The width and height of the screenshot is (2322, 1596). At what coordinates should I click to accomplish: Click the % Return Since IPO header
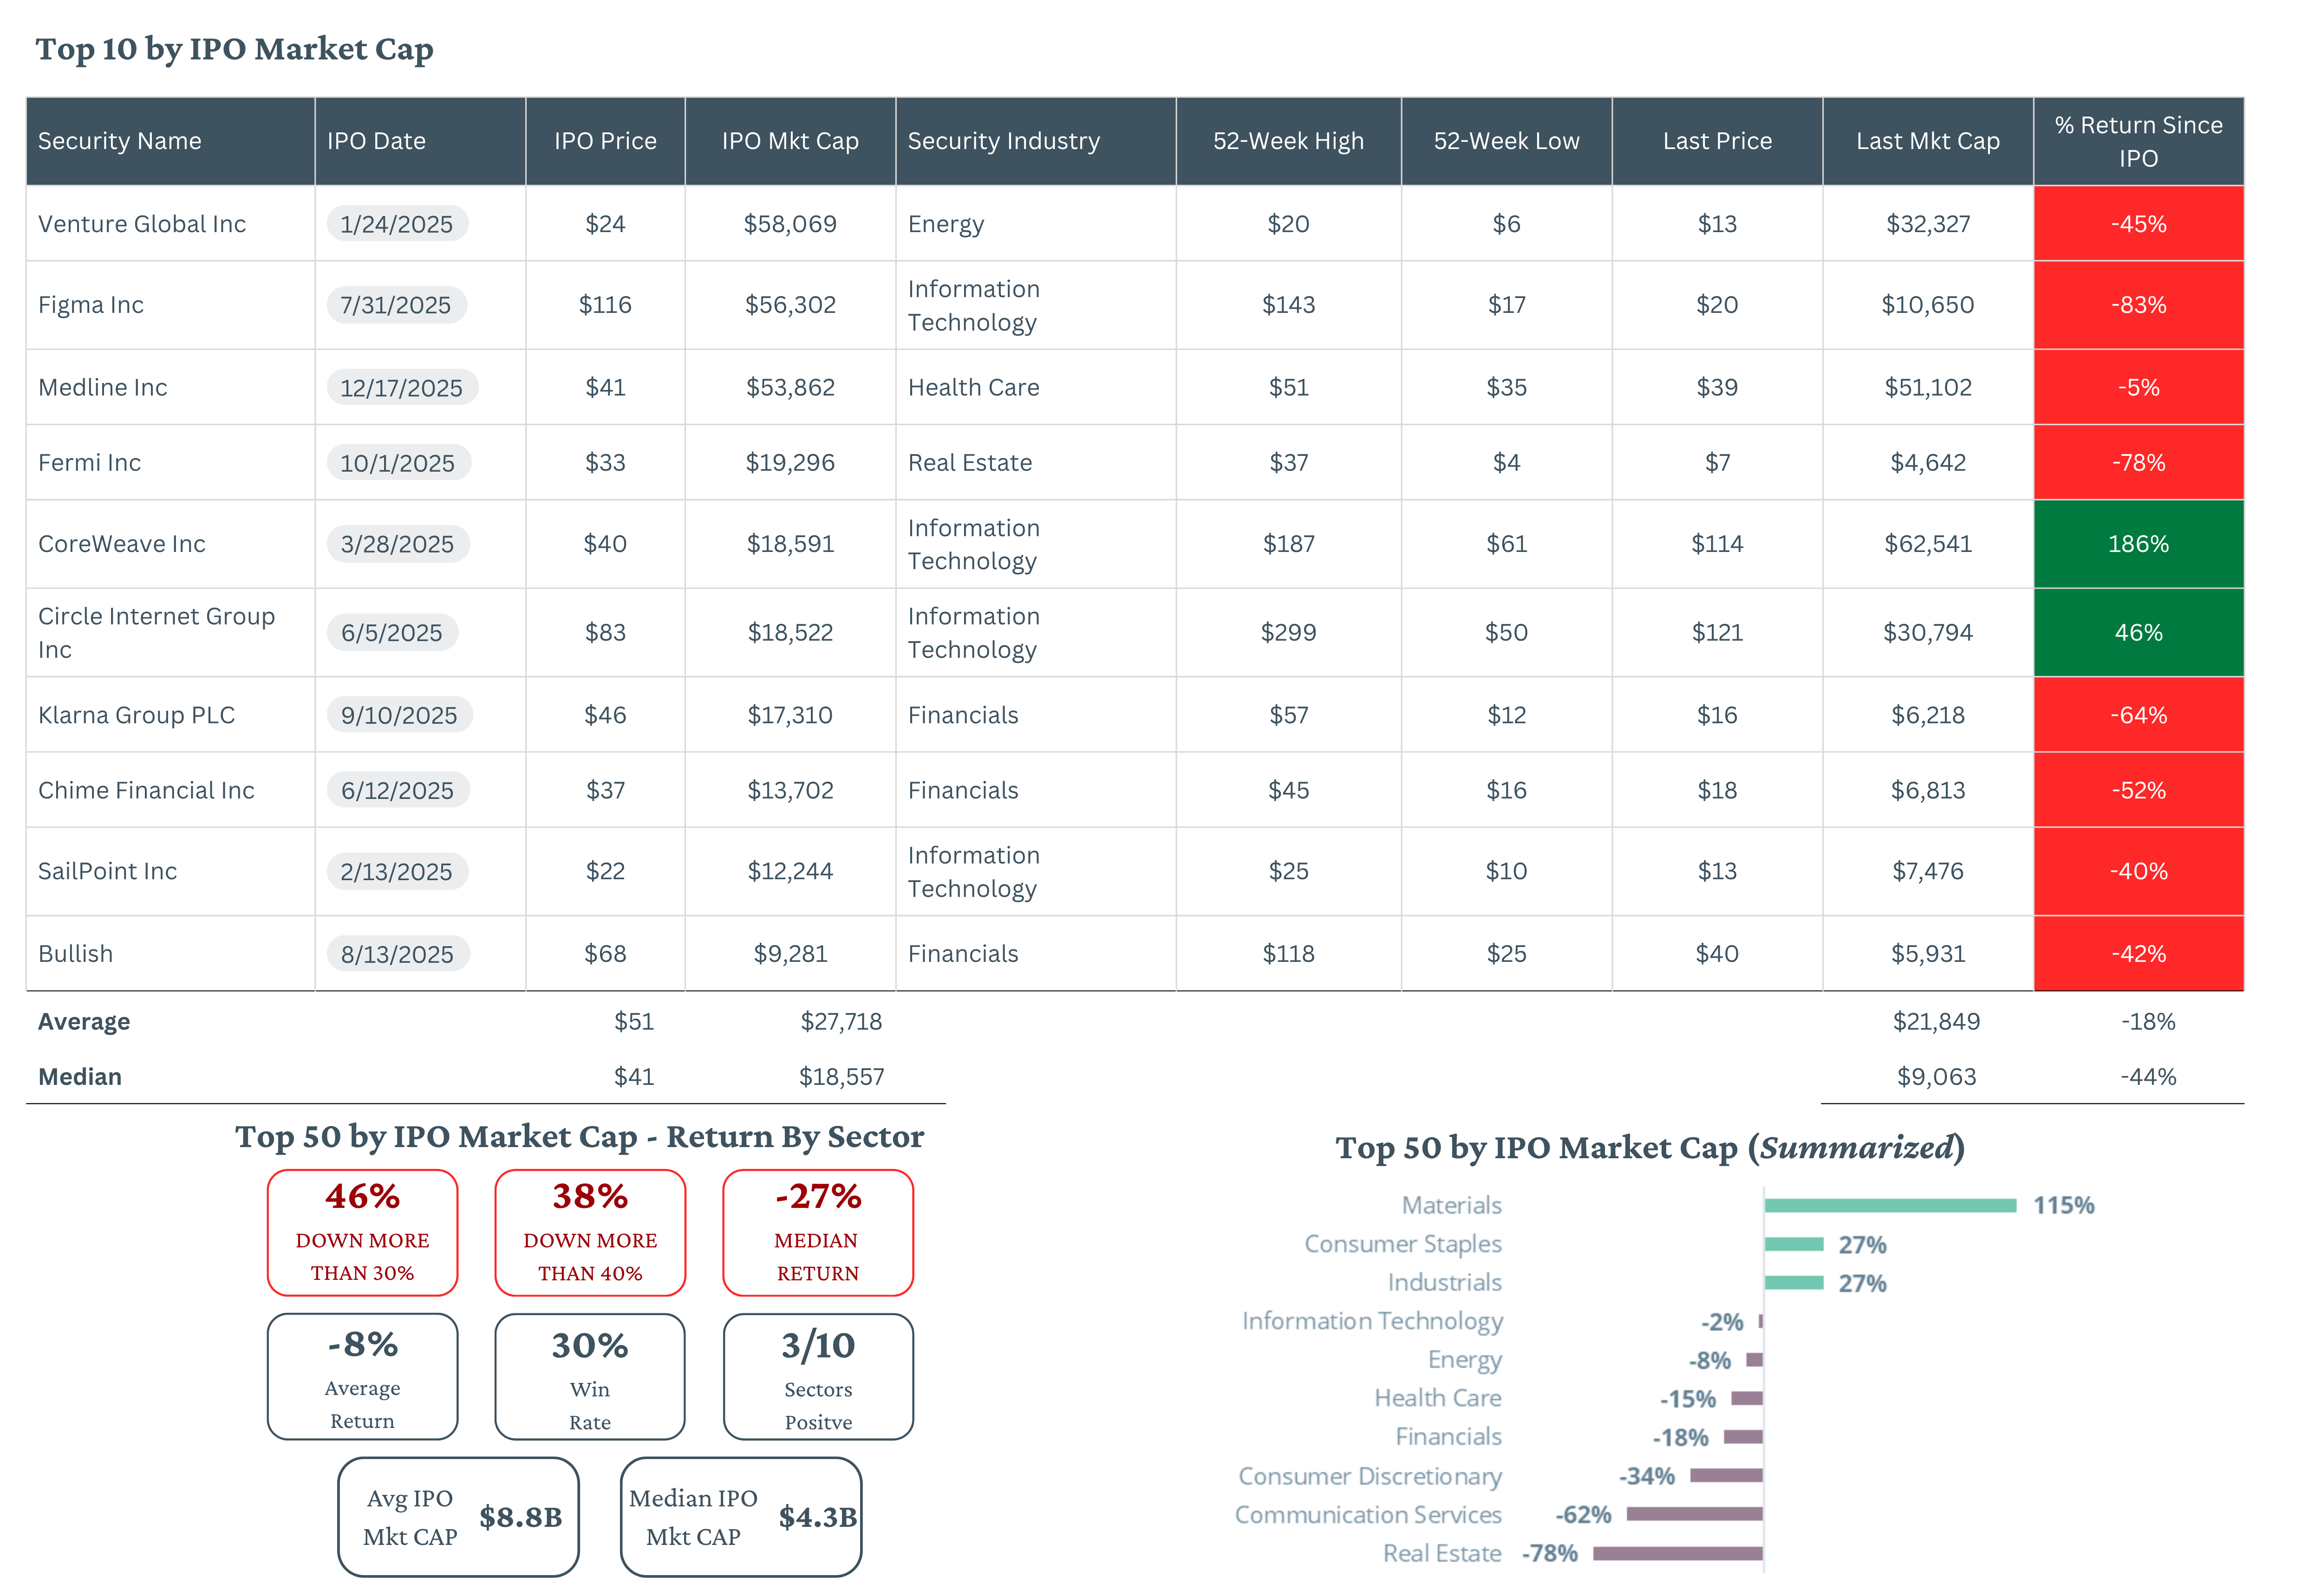2139,141
